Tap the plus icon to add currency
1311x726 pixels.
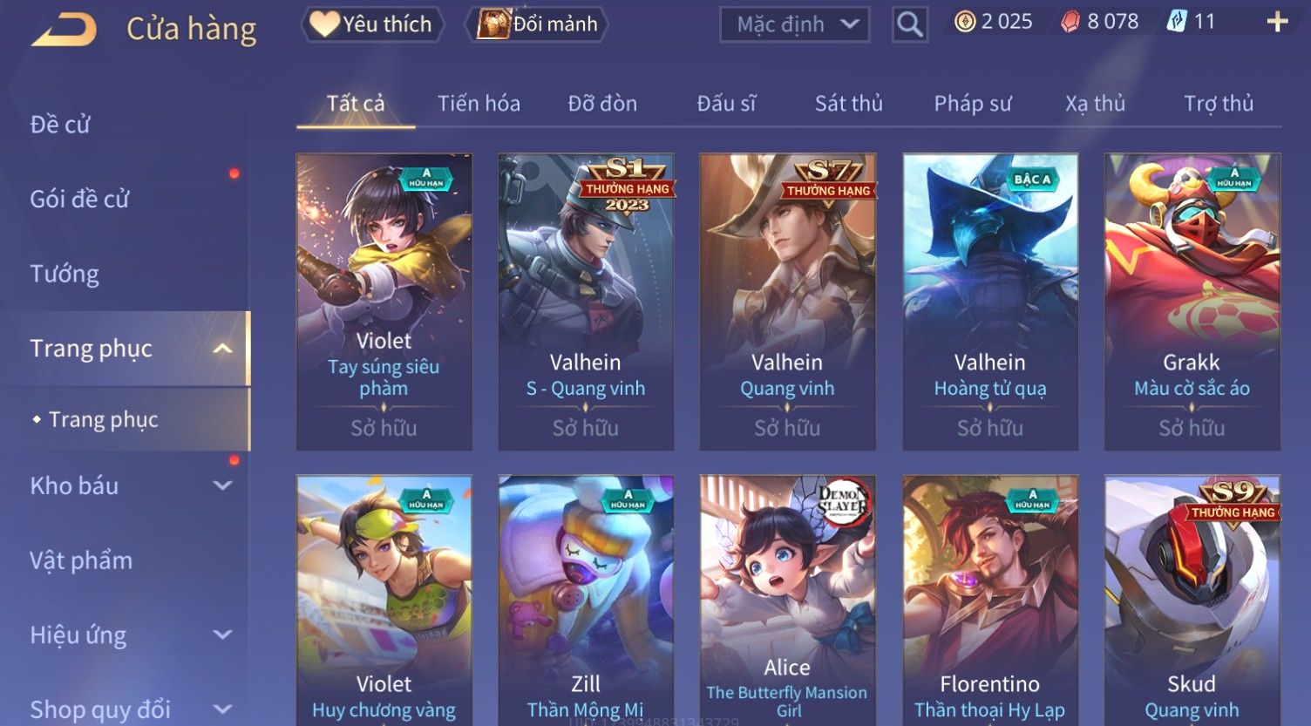coord(1277,22)
